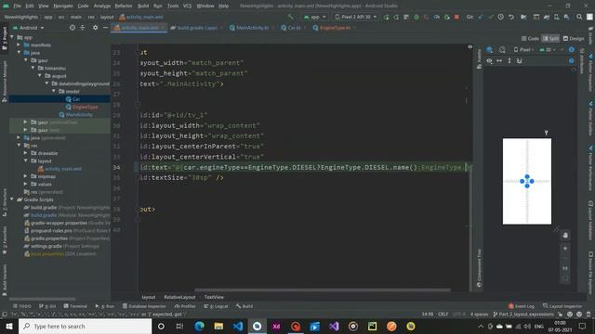The image size is (595, 334).
Task: Hide the Project panel with minus icon
Action: point(105,28)
